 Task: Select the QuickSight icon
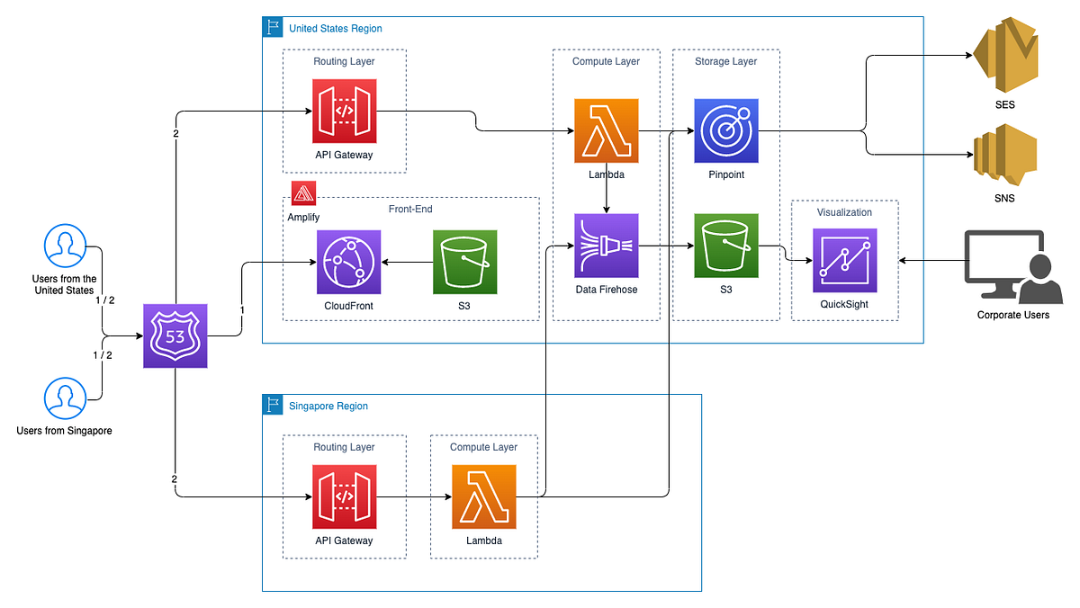click(844, 260)
